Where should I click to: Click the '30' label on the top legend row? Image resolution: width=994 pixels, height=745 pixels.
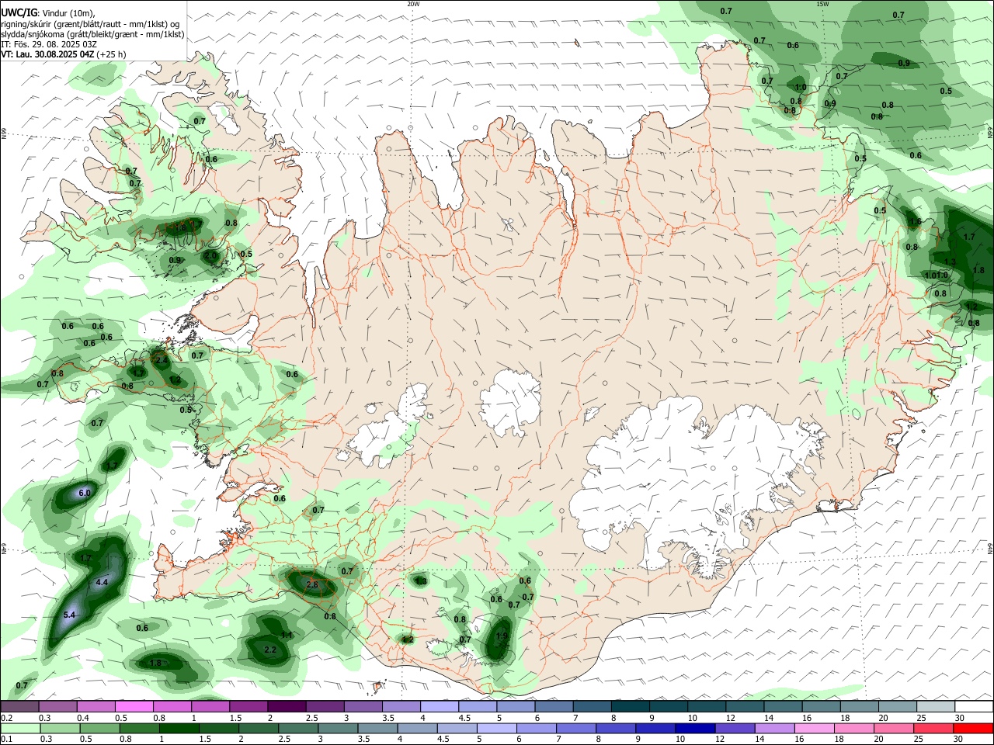pos(960,718)
